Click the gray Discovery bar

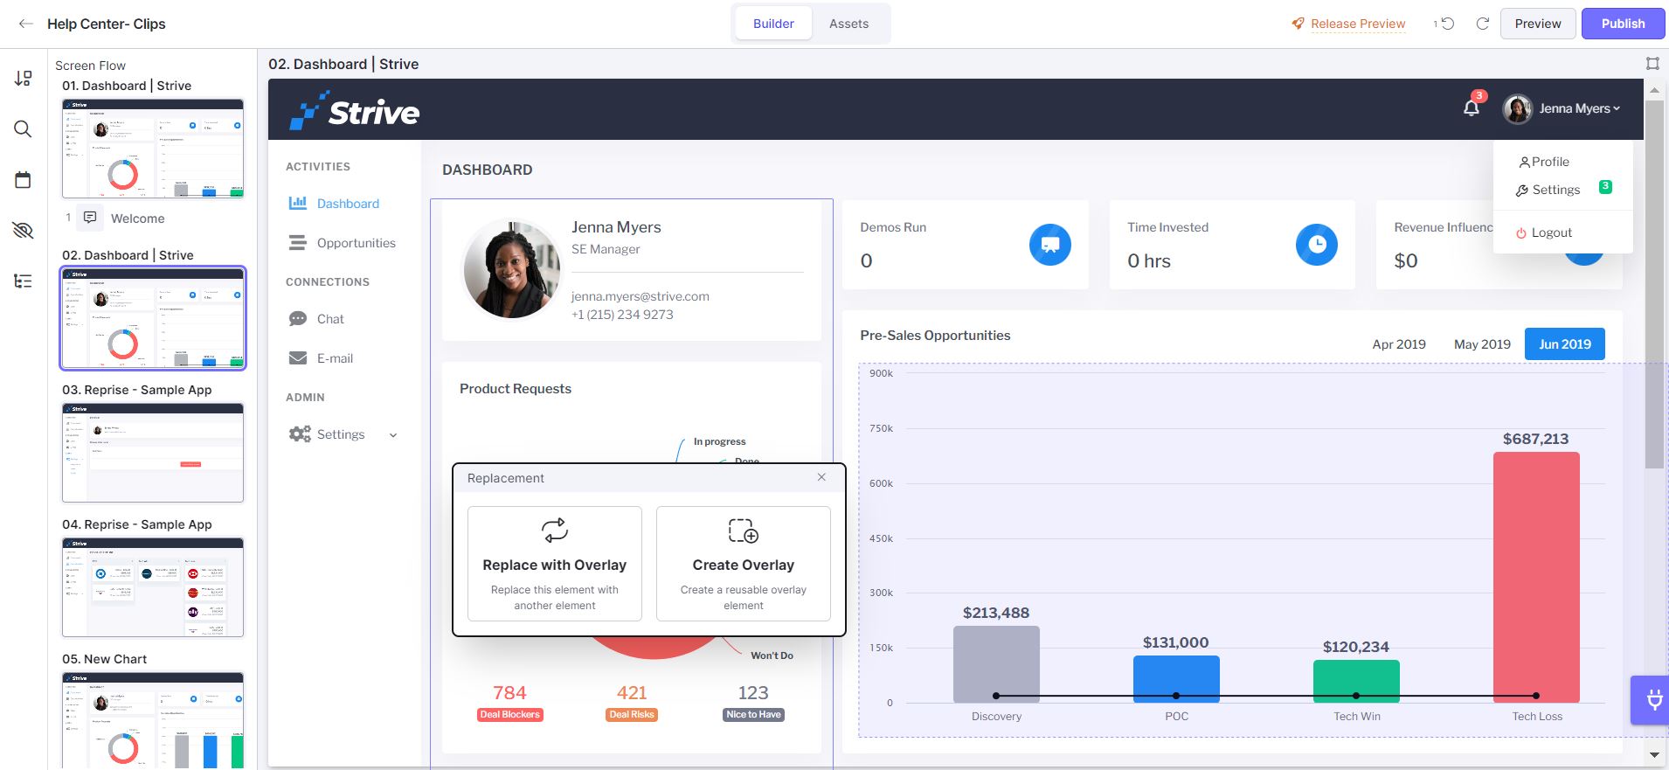click(x=996, y=664)
